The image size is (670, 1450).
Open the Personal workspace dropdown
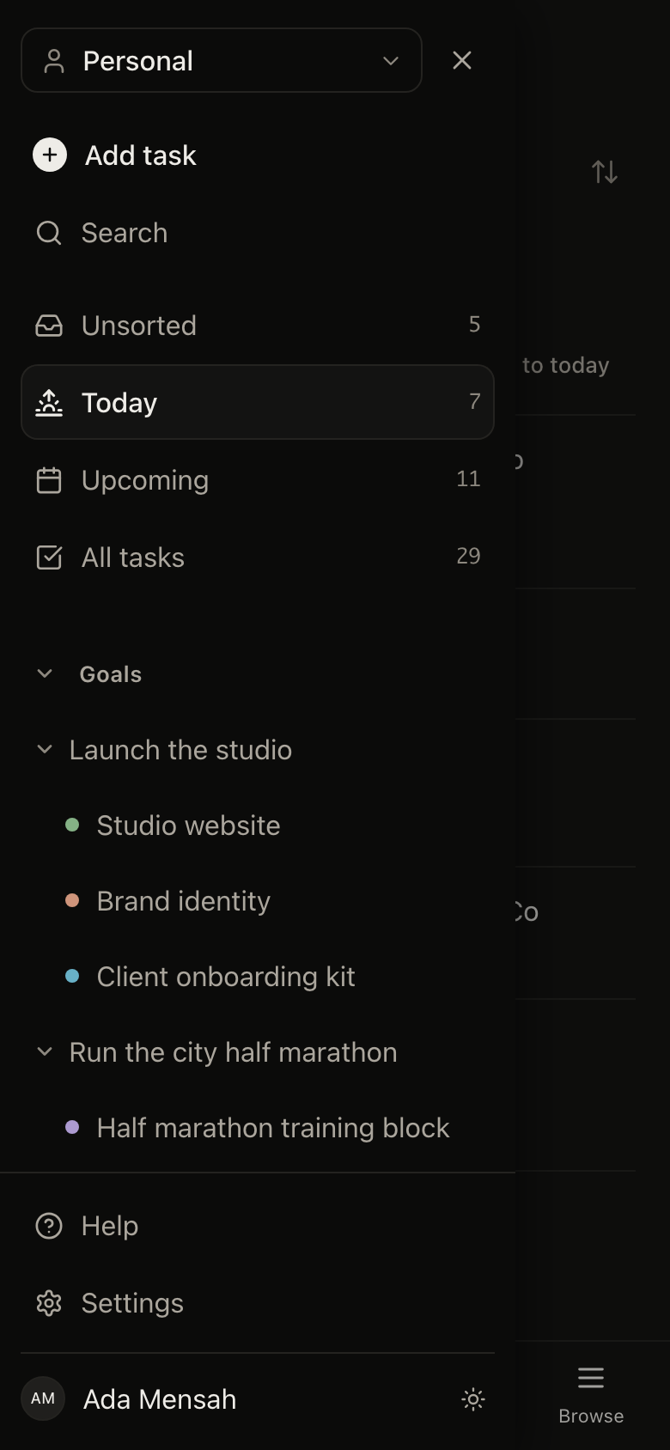tap(222, 60)
